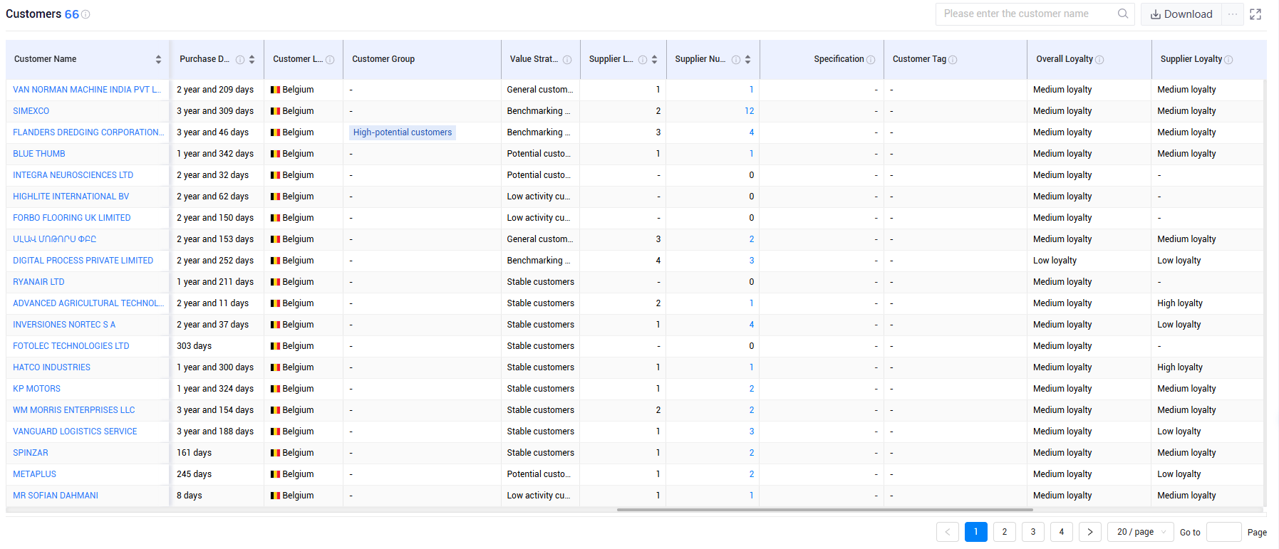Open SPINZAR customer link
Screen dimensions: 1279x549
(x=31, y=453)
